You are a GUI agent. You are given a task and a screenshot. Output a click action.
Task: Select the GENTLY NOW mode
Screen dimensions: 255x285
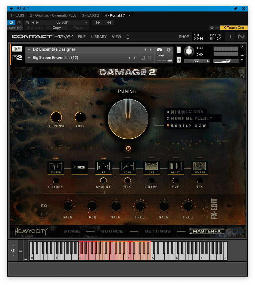[187, 125]
